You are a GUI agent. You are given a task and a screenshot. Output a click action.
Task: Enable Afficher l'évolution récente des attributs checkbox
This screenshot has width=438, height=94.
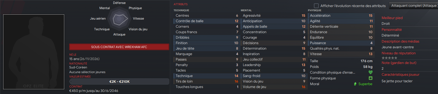[316, 6]
